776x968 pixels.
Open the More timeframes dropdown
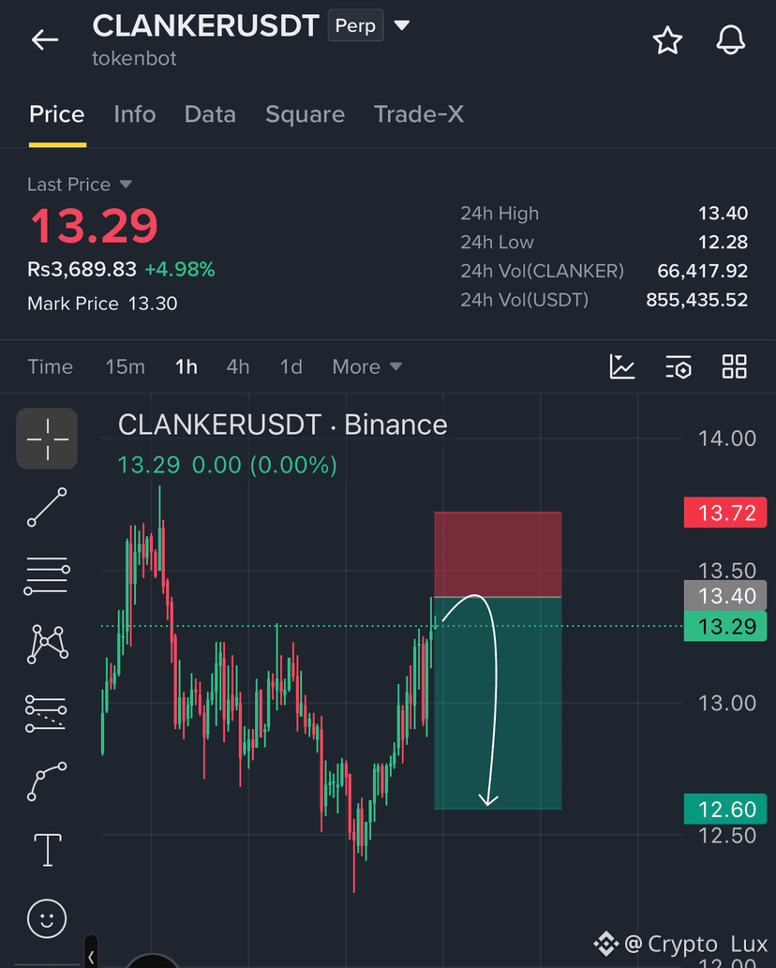(367, 366)
